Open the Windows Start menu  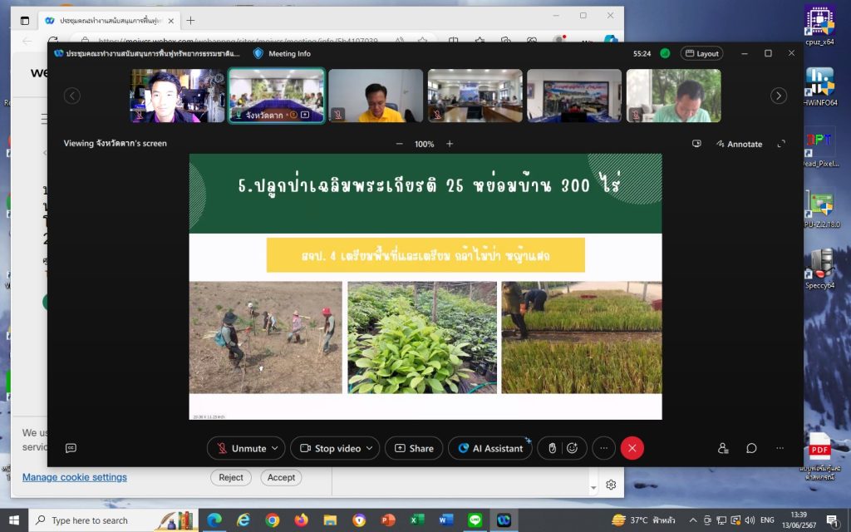coord(14,520)
